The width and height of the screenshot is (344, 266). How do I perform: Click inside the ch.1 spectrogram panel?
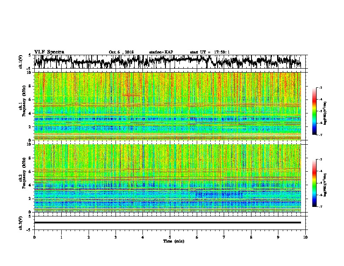click(x=168, y=106)
